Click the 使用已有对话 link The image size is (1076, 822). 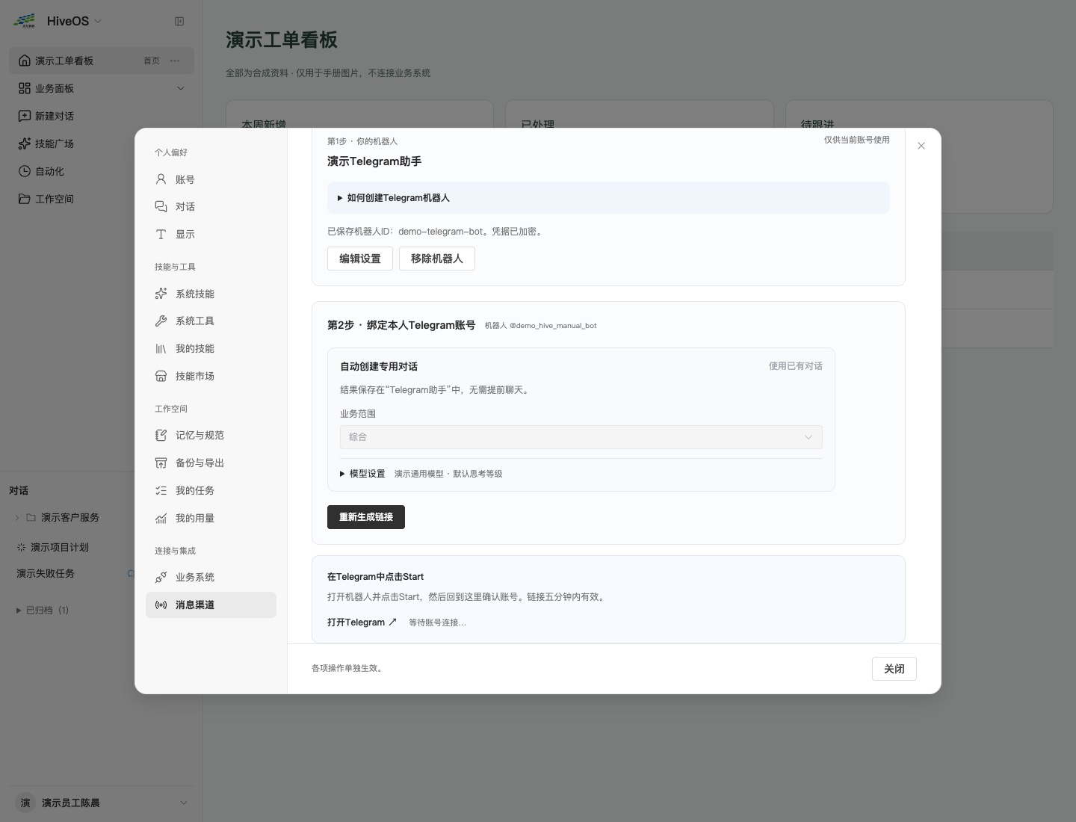796,366
